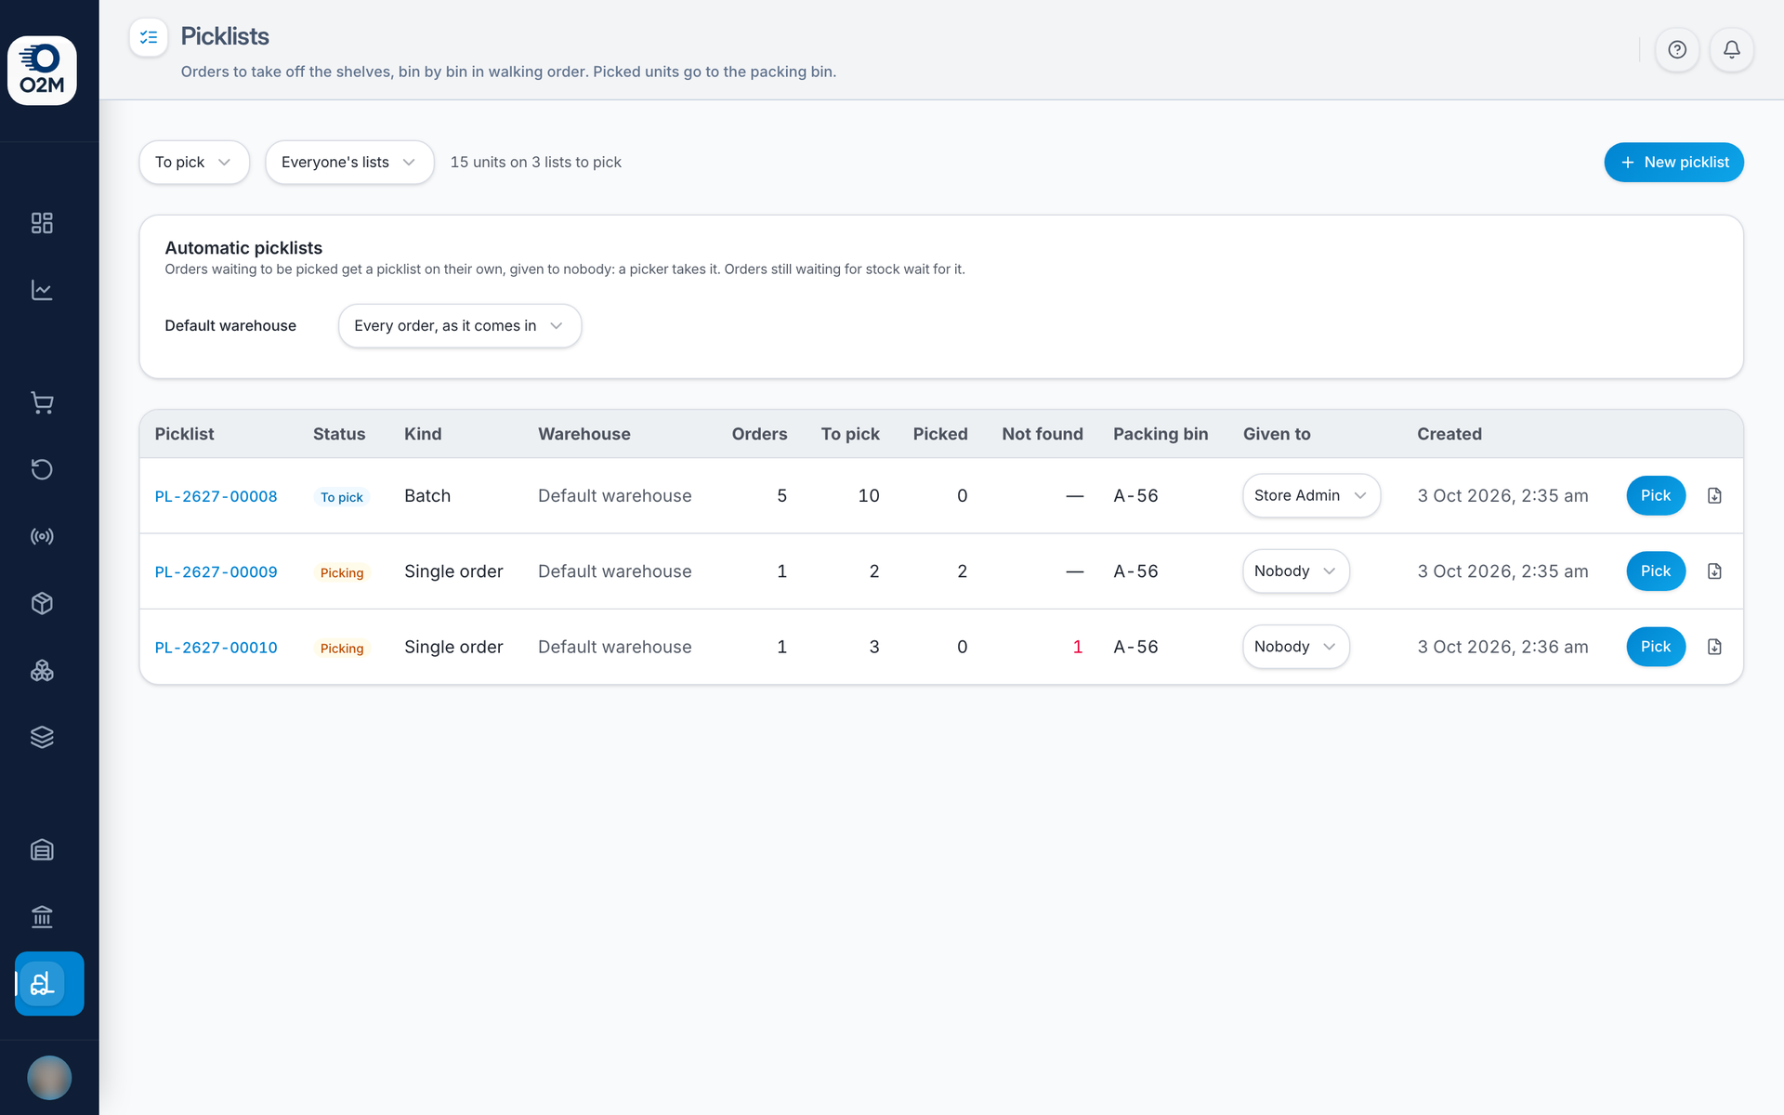Image resolution: width=1784 pixels, height=1115 pixels.
Task: Click 15 units on 3 lists to pick
Action: pos(536,162)
